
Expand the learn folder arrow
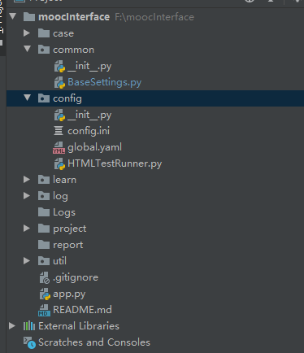click(27, 180)
